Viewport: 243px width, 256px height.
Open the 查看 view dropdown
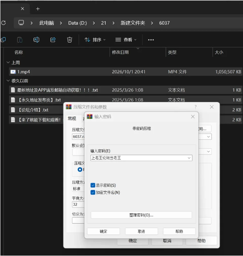coord(126,40)
